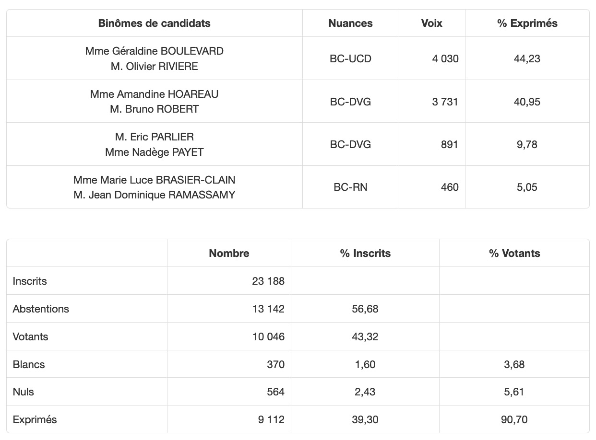Click the "Abstentions" row label

[x=41, y=309]
